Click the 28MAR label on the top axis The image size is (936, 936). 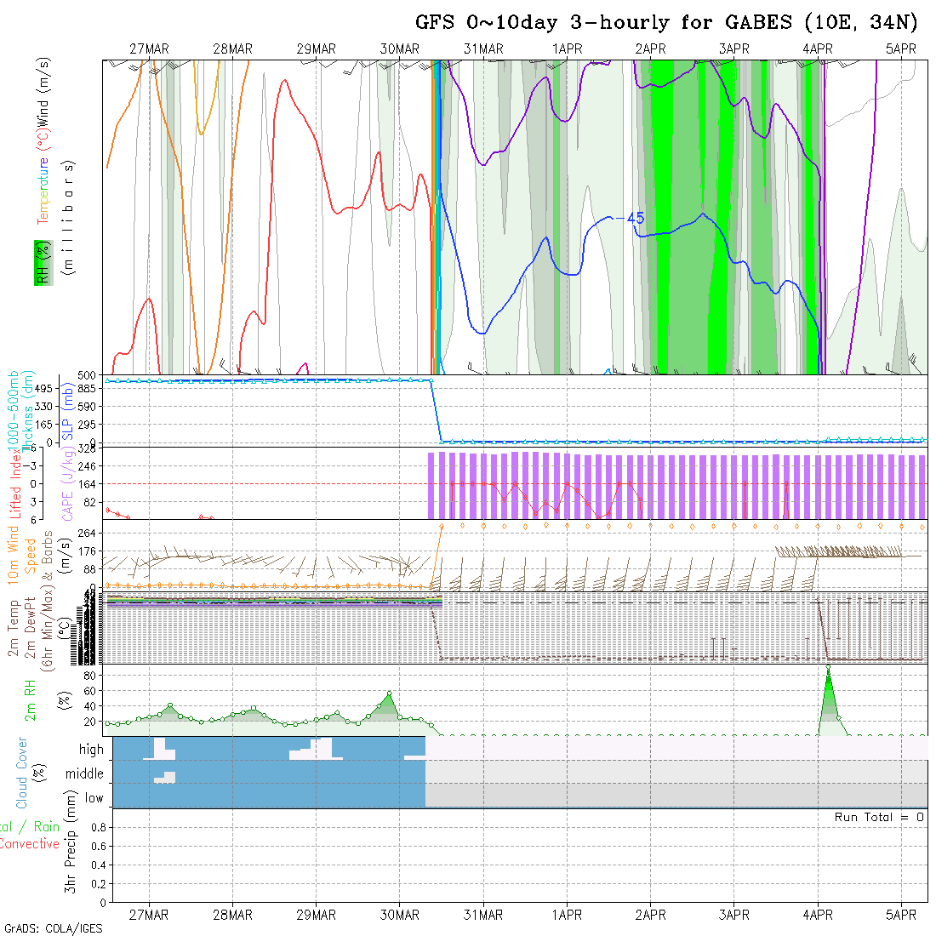coord(232,49)
